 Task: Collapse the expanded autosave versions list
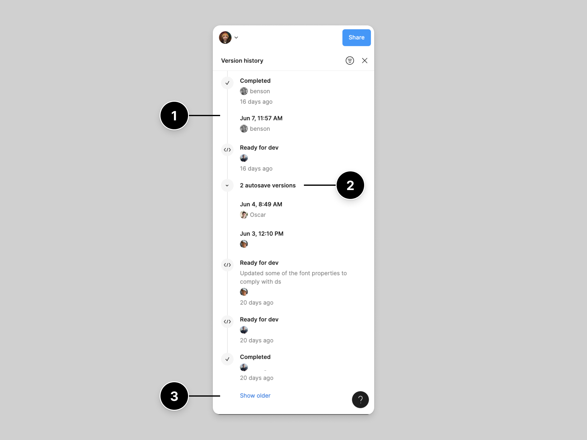point(228,185)
